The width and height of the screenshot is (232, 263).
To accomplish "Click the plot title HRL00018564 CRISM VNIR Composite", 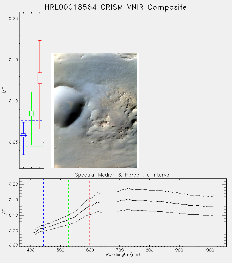I will (x=116, y=7).
